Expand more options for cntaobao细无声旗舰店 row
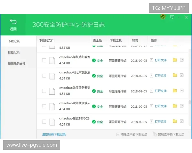This screenshot has width=192, height=153. point(182,75)
